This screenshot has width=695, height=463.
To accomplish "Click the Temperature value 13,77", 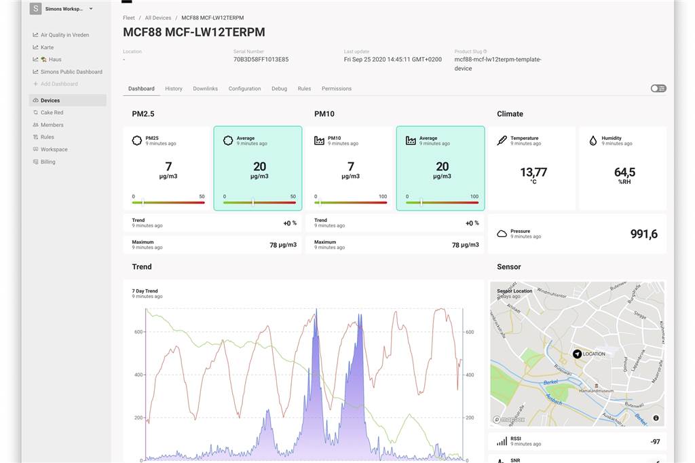I will 533,172.
